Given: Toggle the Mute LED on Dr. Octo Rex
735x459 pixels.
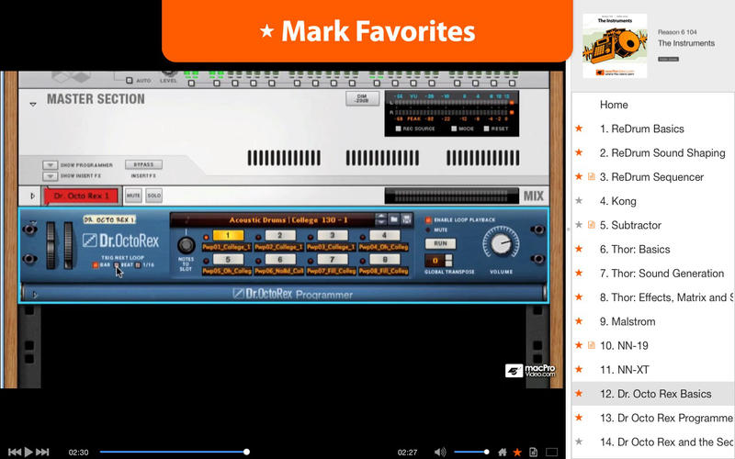Looking at the screenshot, I should pos(428,230).
